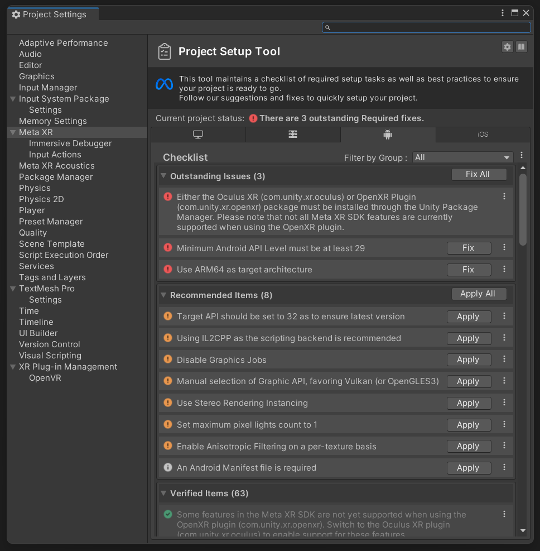Select Player in the settings list
This screenshot has height=551, width=540.
pos(32,210)
